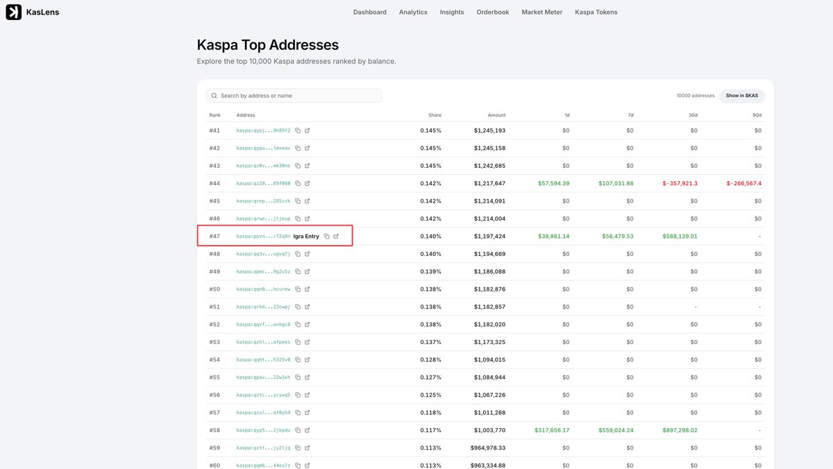833x469 pixels.
Task: Click the Igra Entry label
Action: [x=306, y=237]
